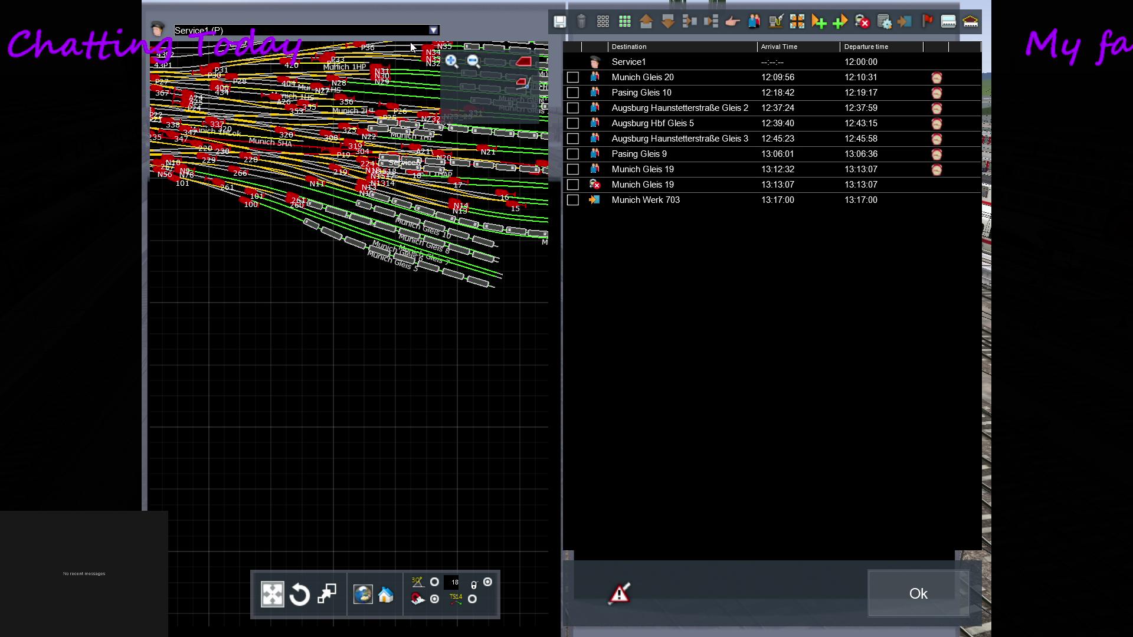Click the Arrival Time column header

point(798,47)
